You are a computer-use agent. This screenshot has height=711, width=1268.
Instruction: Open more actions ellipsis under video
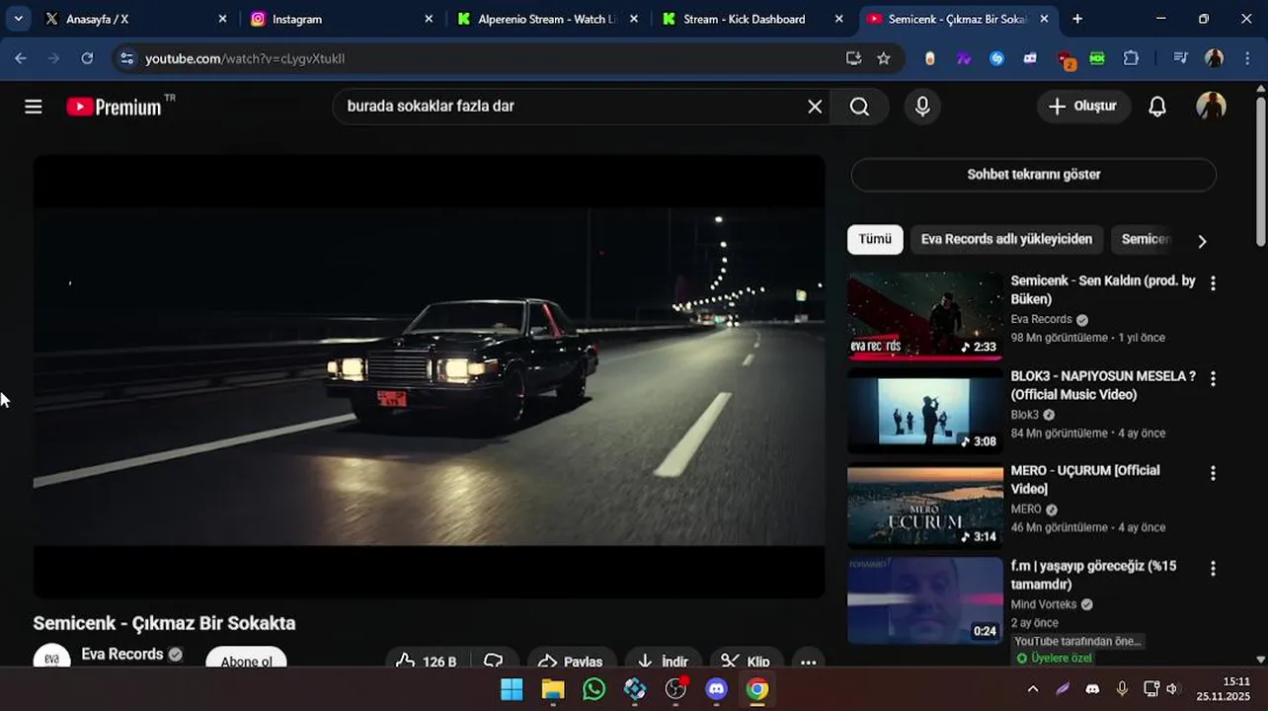pyautogui.click(x=808, y=660)
